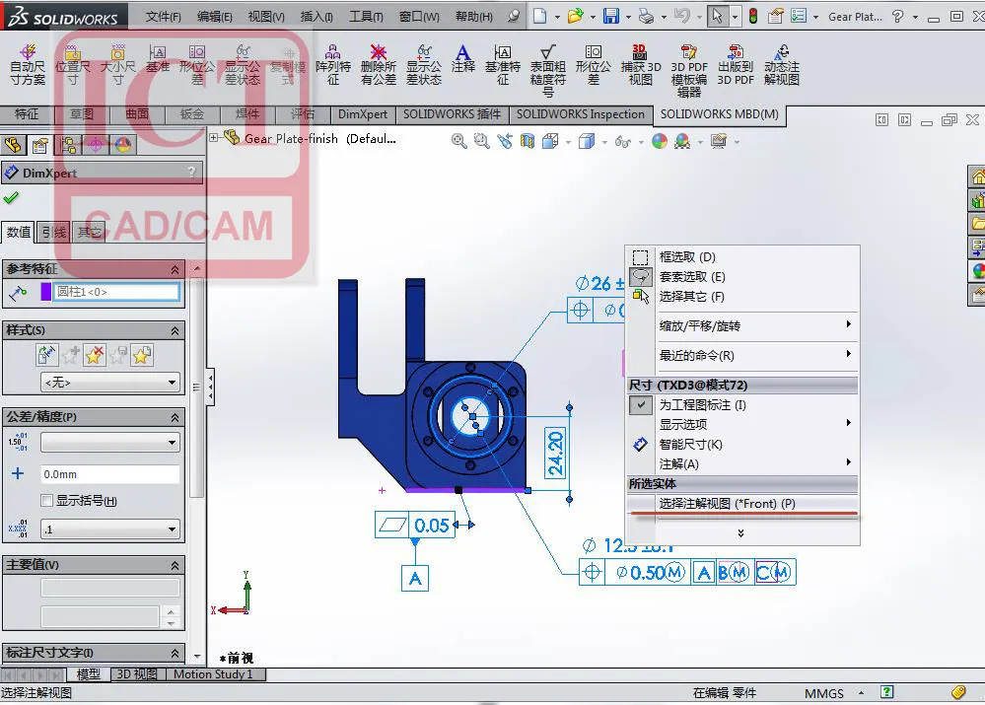Image resolution: width=985 pixels, height=705 pixels.
Task: Open the Motion Study 1 tab
Action: (213, 674)
